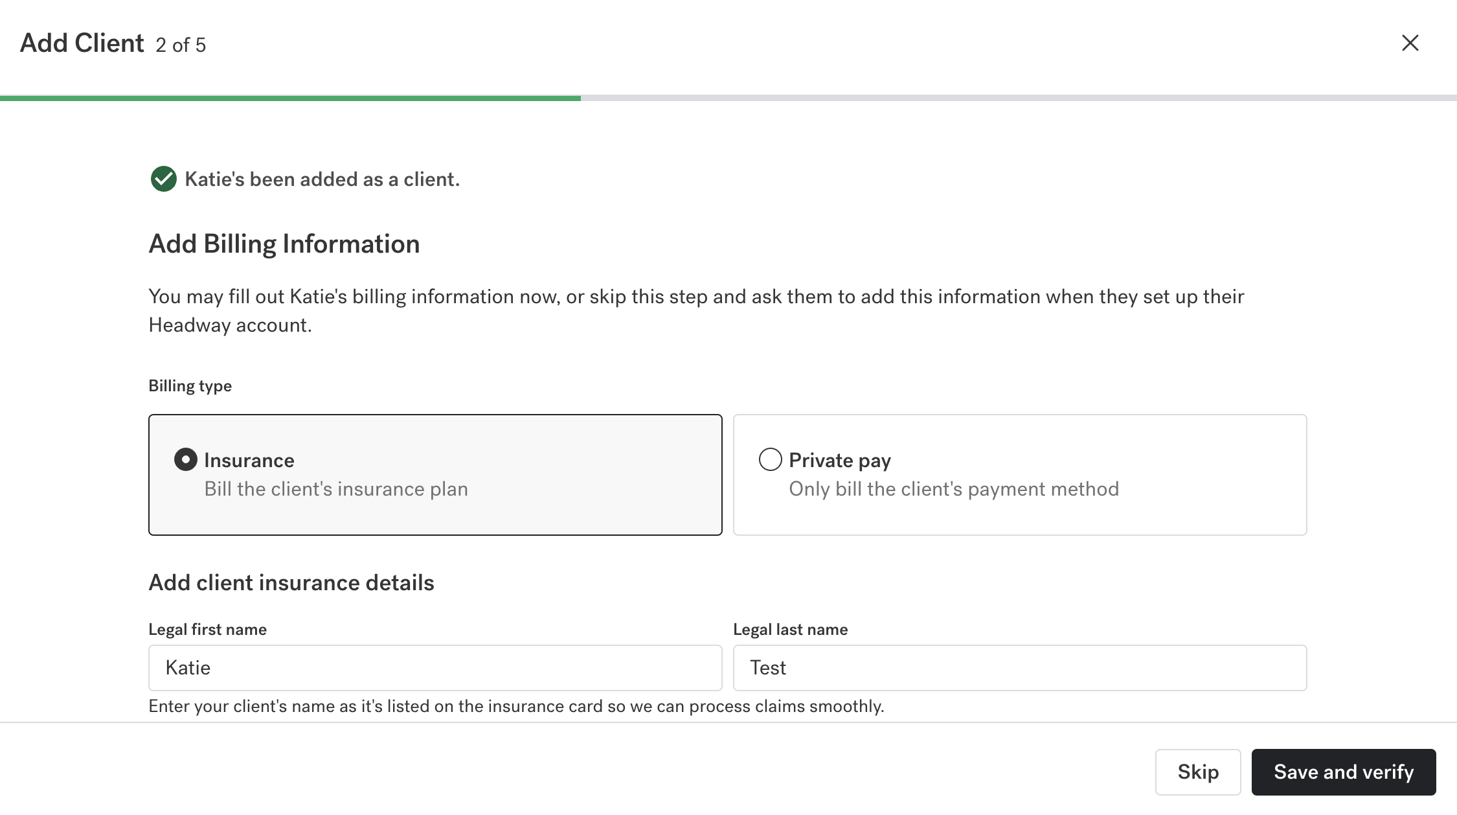
Task: Click 'Bill the client's insurance plan' description
Action: point(336,488)
